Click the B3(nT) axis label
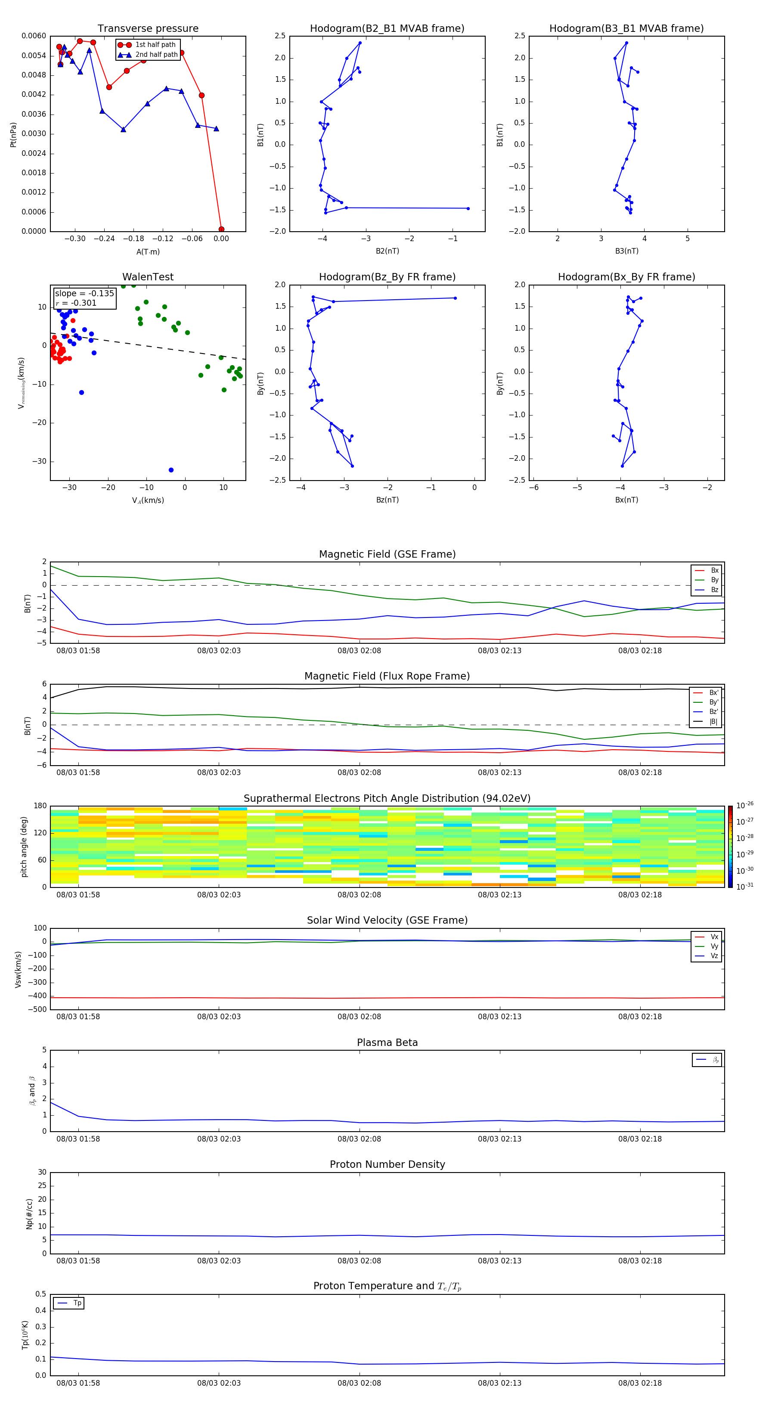This screenshot has height=1421, width=775. [626, 251]
